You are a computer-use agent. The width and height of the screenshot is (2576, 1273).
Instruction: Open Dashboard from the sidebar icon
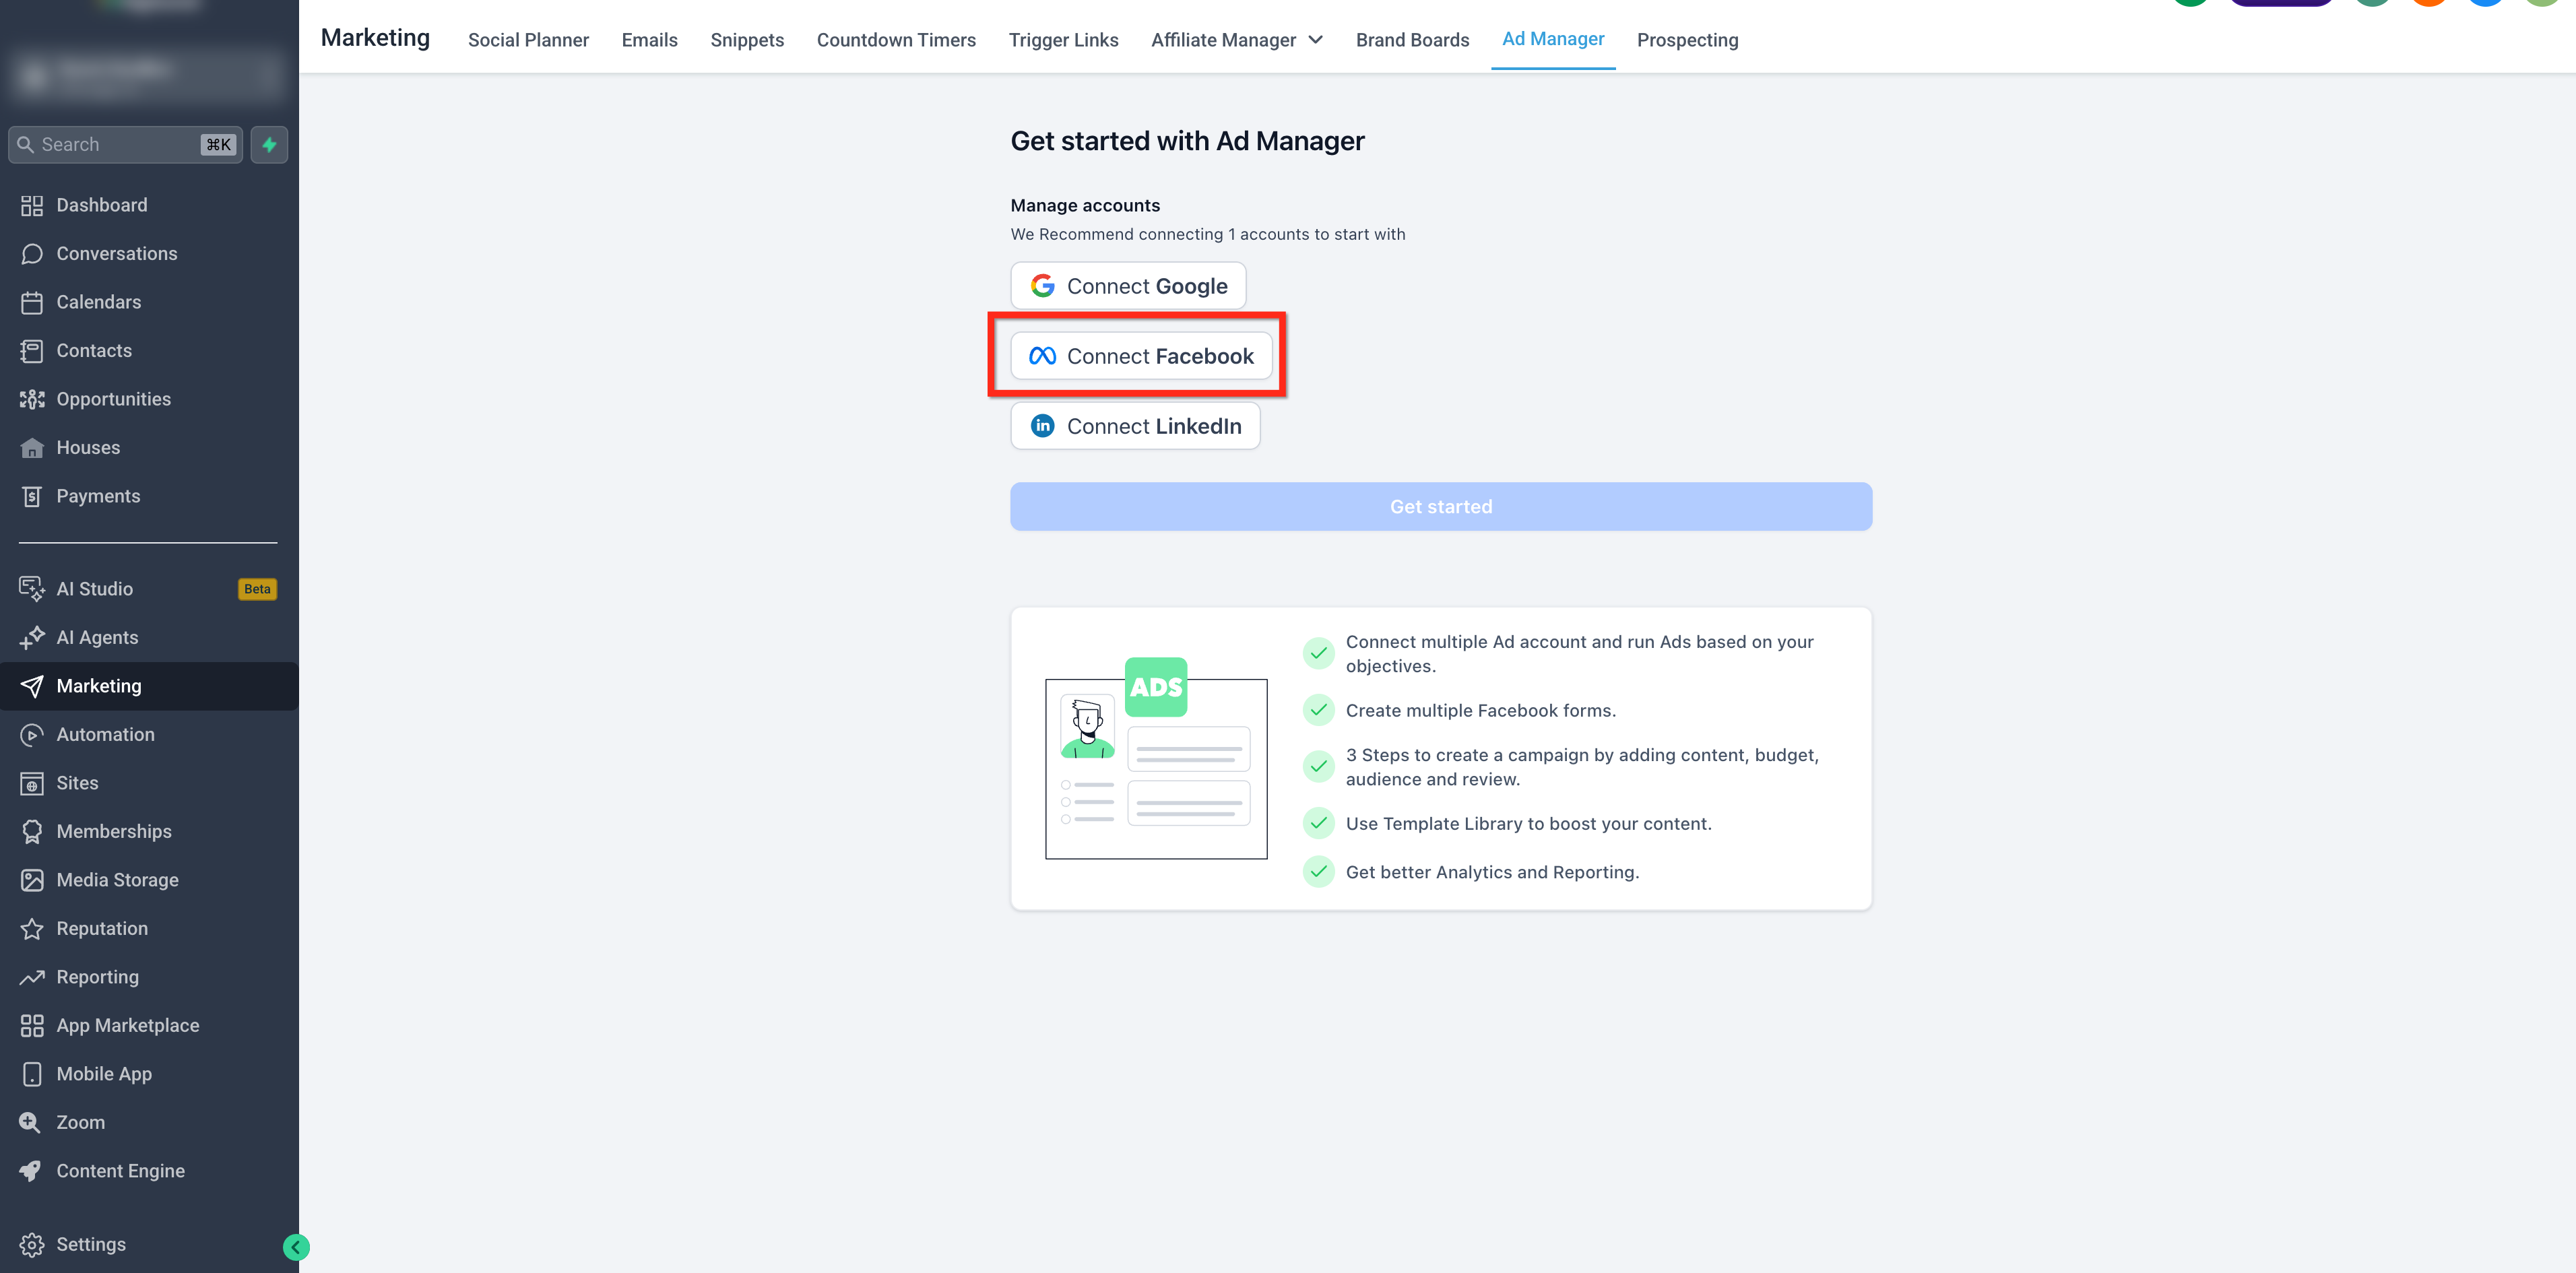point(32,205)
